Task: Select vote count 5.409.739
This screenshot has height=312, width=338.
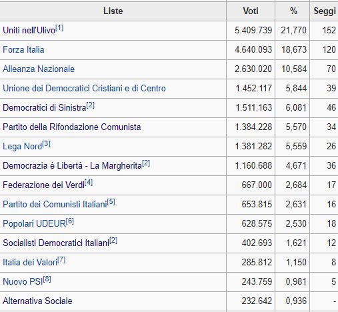Action: pyautogui.click(x=253, y=31)
